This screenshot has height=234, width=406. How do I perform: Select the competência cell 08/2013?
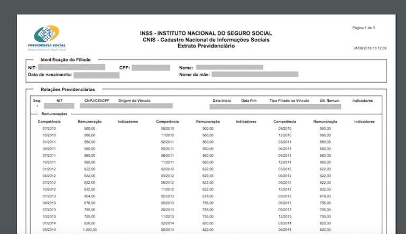pyautogui.click(x=167, y=210)
